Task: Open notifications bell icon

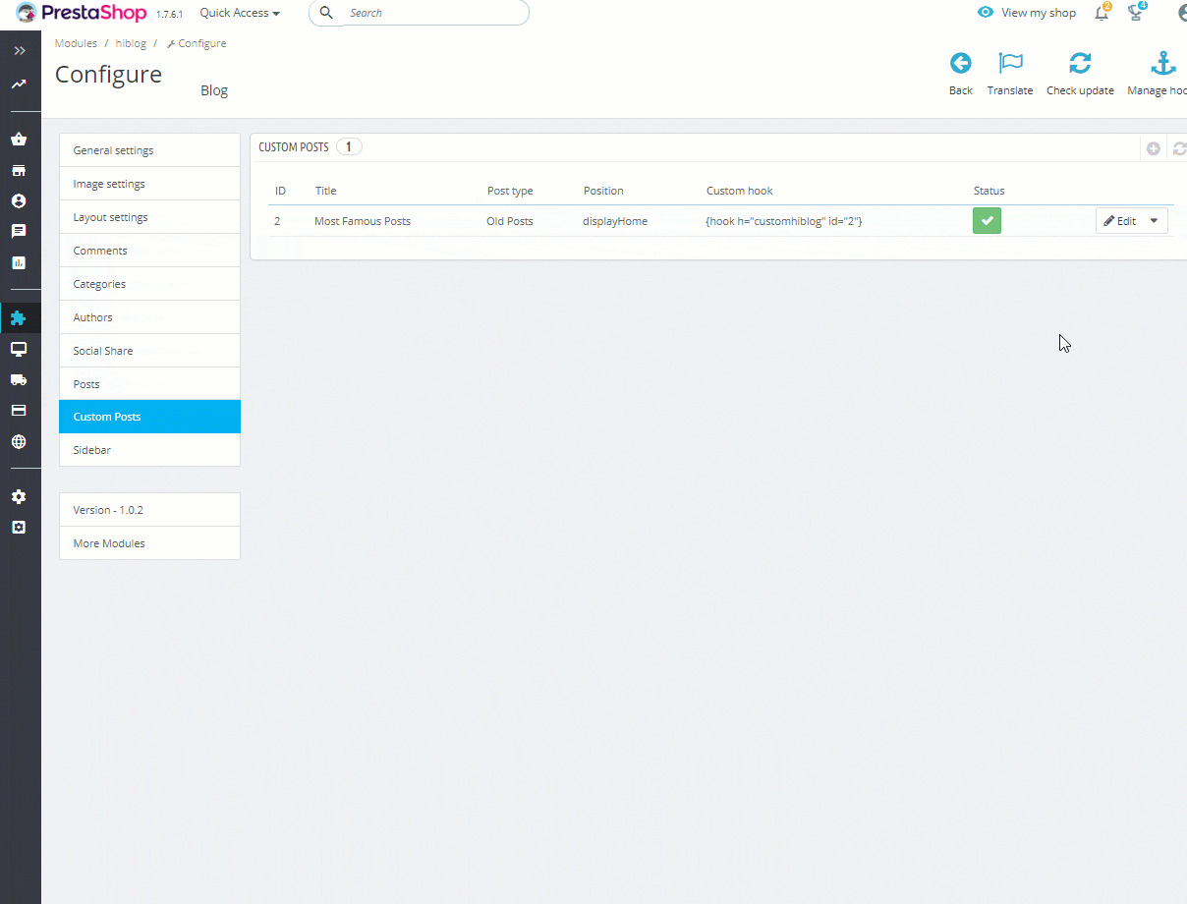Action: 1102,13
